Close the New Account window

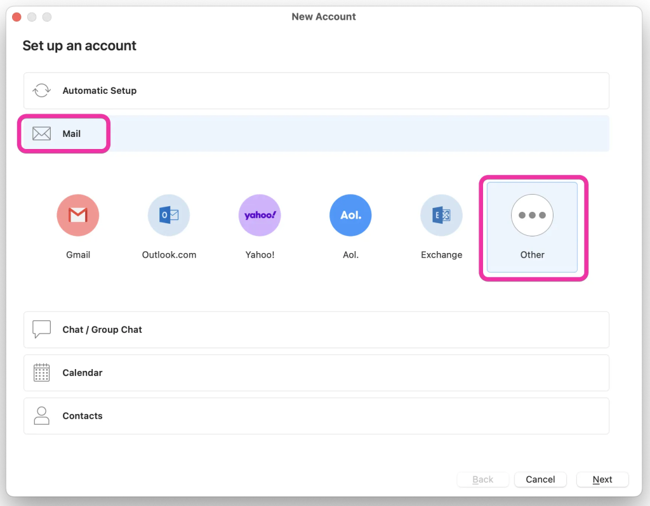pos(17,17)
